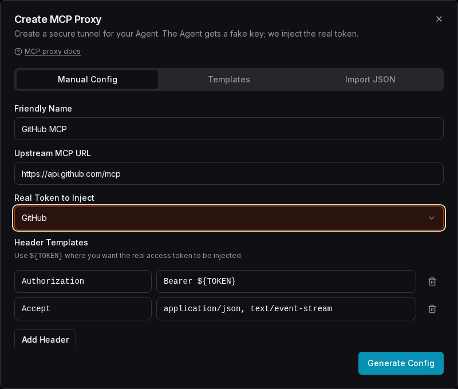
Task: Click the Authorization header name field
Action: pyautogui.click(x=83, y=281)
